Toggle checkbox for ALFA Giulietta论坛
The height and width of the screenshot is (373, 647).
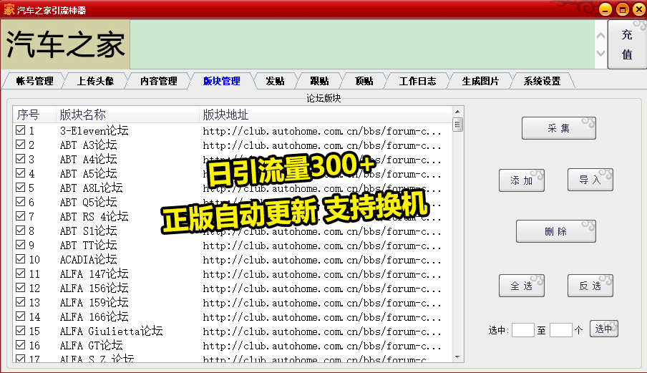(x=20, y=331)
